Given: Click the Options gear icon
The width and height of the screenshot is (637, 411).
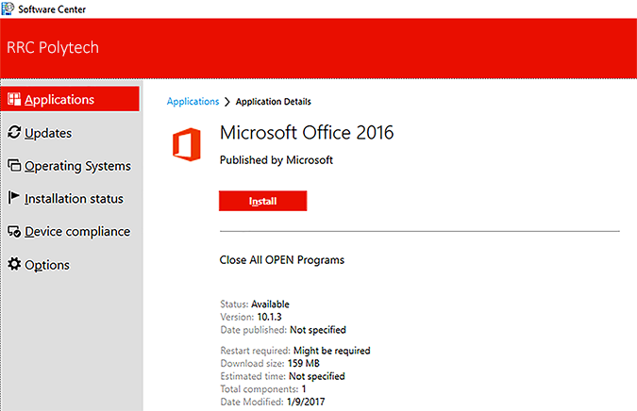Looking at the screenshot, I should [x=14, y=264].
